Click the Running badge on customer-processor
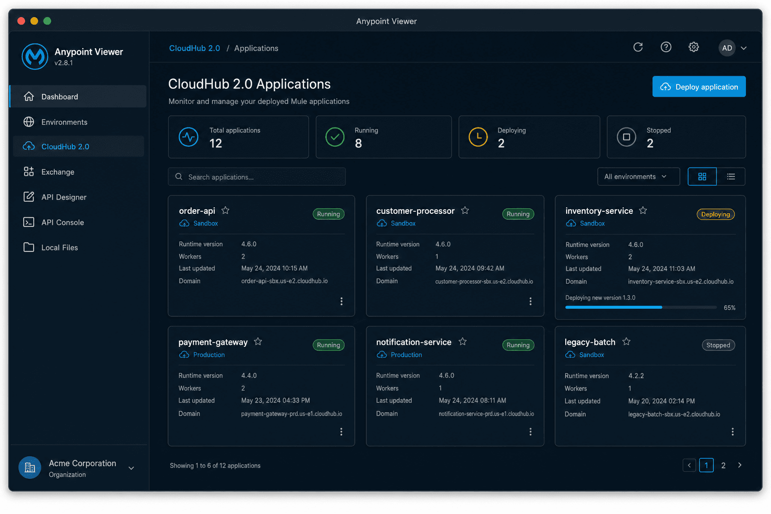 [x=518, y=214]
